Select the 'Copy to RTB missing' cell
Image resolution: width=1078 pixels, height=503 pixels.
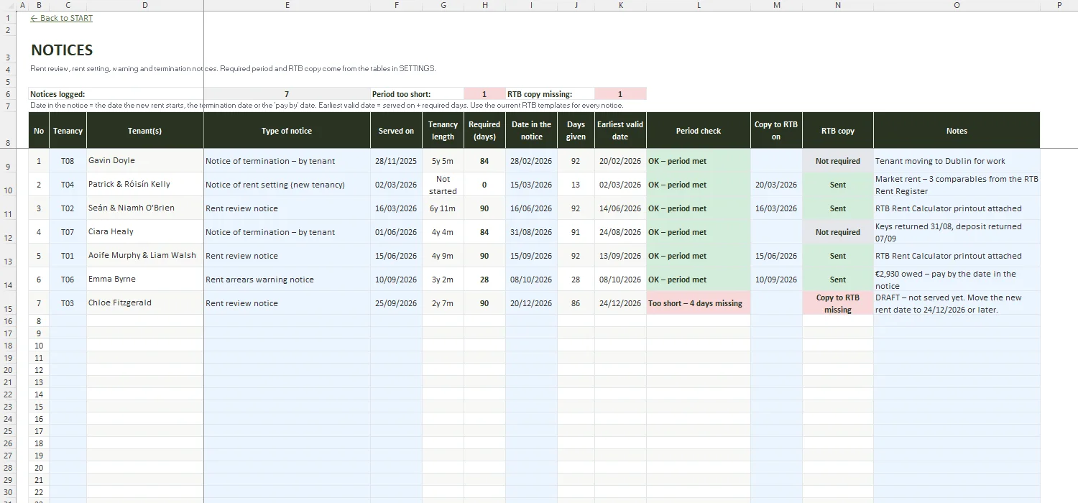(838, 303)
